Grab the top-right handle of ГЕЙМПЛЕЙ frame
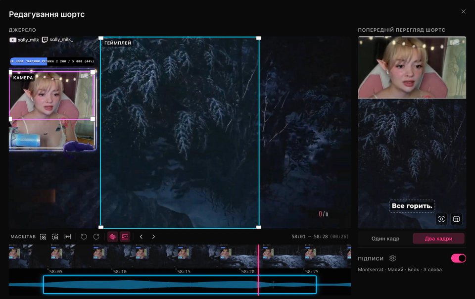This screenshot has width=475, height=299. 259,38
